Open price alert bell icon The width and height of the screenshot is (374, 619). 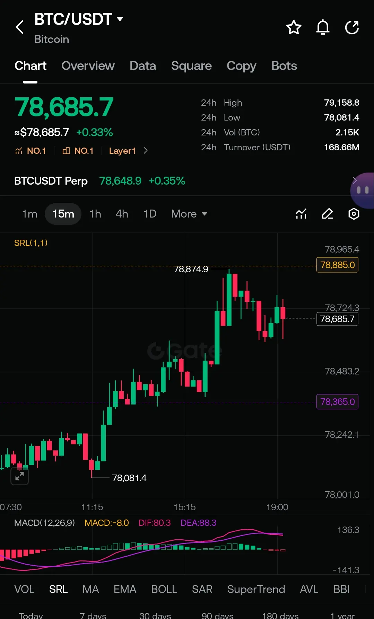(x=323, y=27)
